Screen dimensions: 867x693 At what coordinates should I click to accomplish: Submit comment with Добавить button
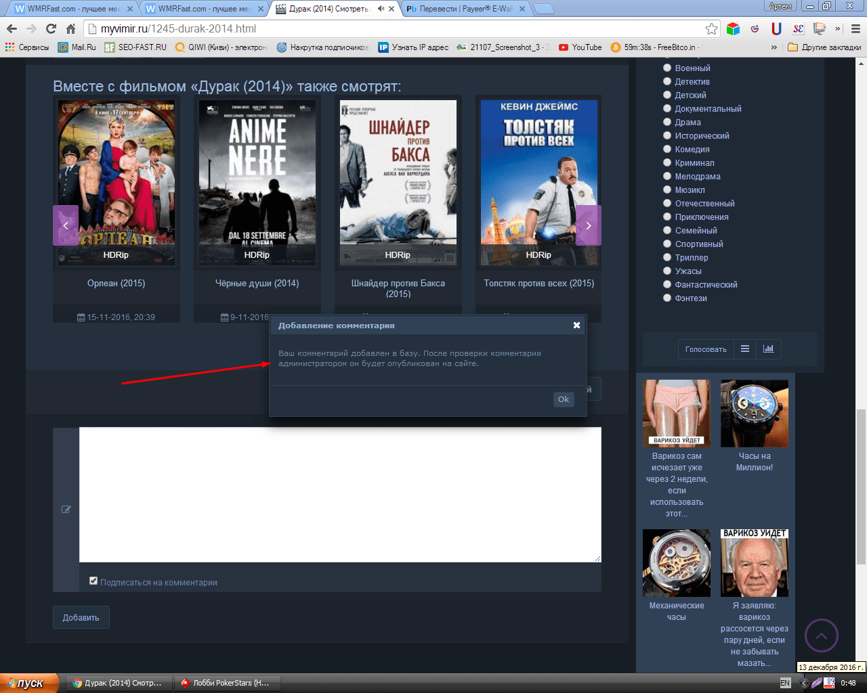pyautogui.click(x=81, y=617)
